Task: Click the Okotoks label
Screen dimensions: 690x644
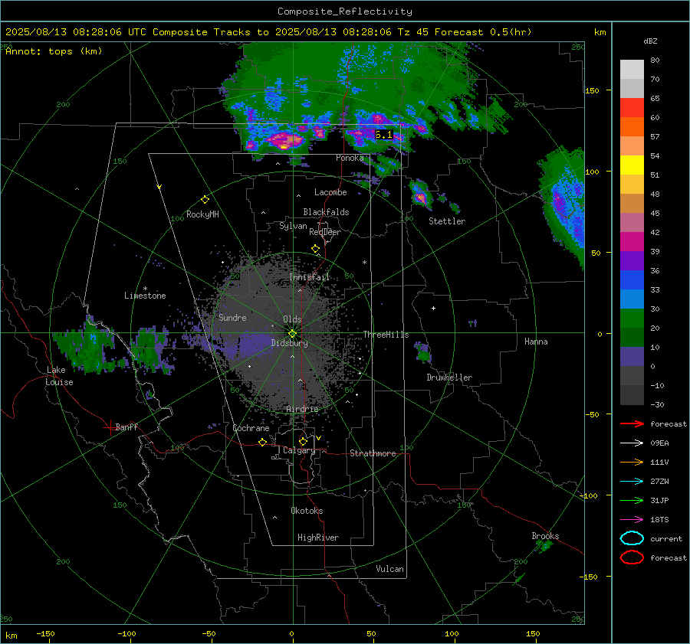Action: point(307,511)
